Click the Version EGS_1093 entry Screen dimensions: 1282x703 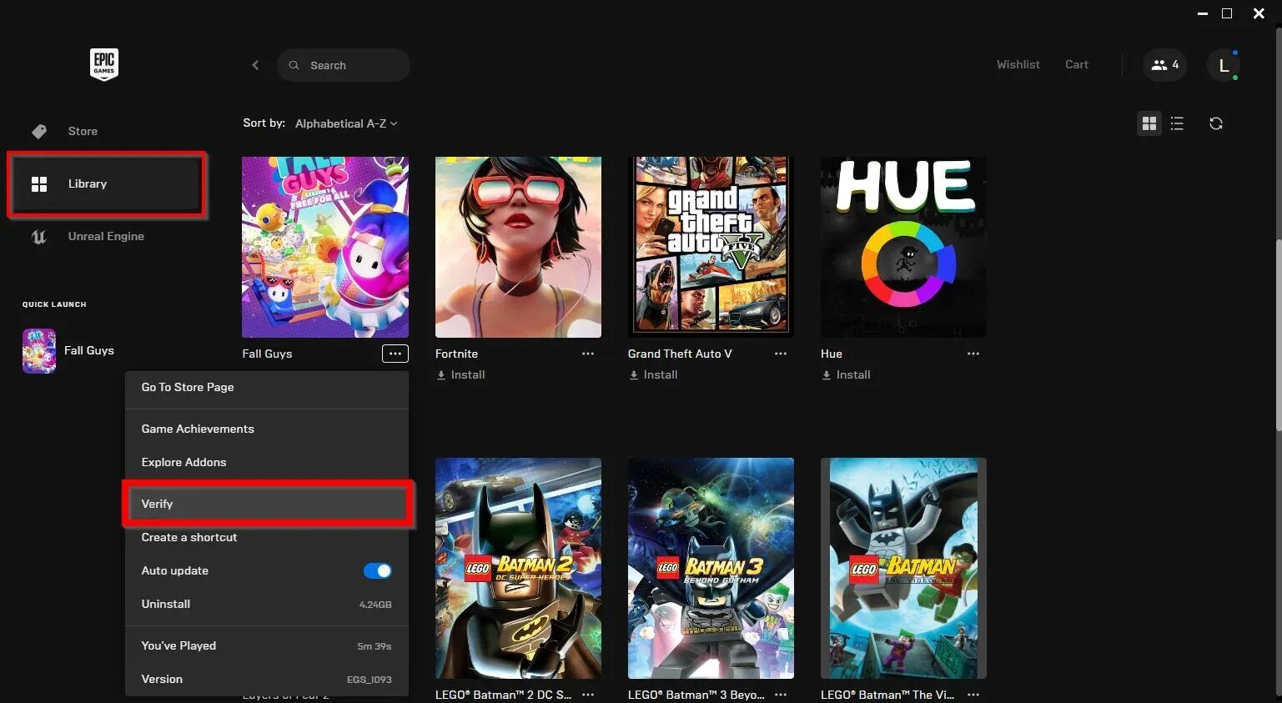click(x=267, y=679)
